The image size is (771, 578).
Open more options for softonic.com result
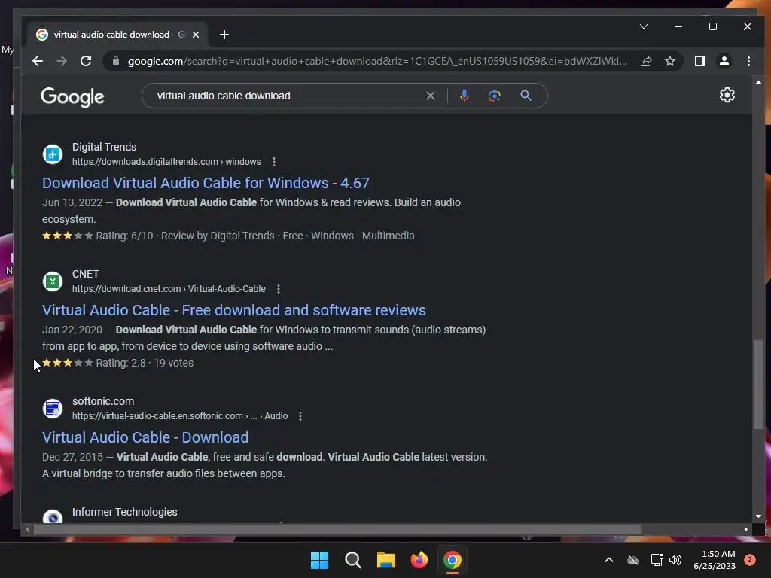coord(300,416)
